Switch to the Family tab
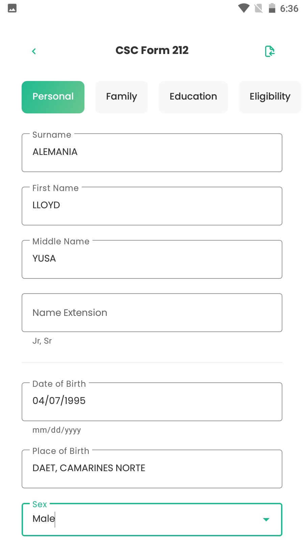 [x=122, y=97]
